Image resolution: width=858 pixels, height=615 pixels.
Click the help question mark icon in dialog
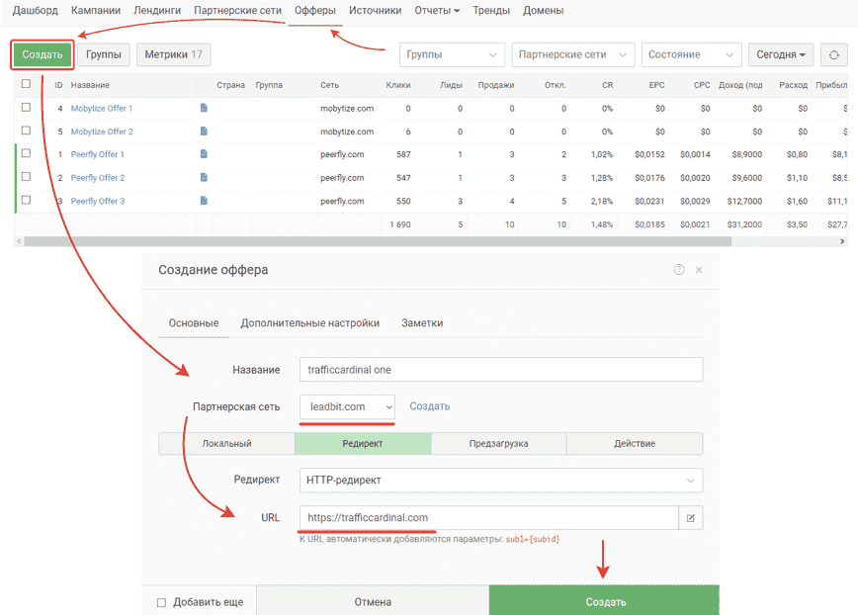point(679,270)
